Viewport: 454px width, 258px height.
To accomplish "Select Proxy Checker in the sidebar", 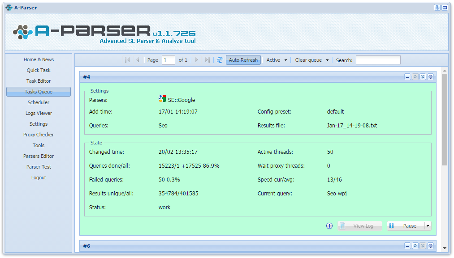I will [x=39, y=135].
